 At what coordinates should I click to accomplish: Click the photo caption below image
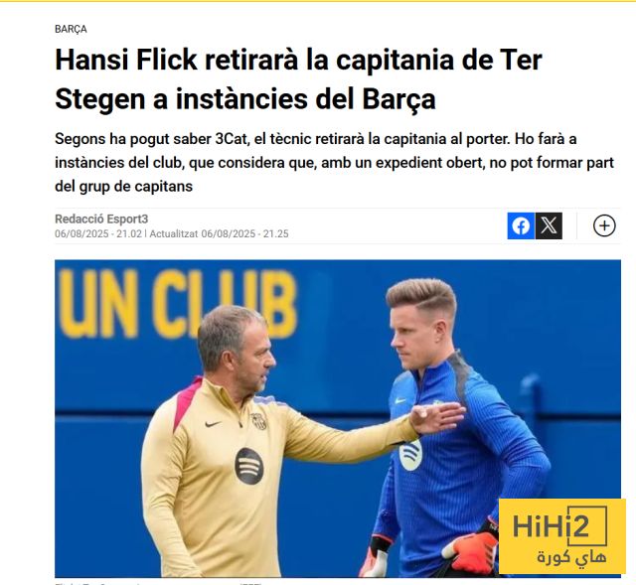[158, 583]
